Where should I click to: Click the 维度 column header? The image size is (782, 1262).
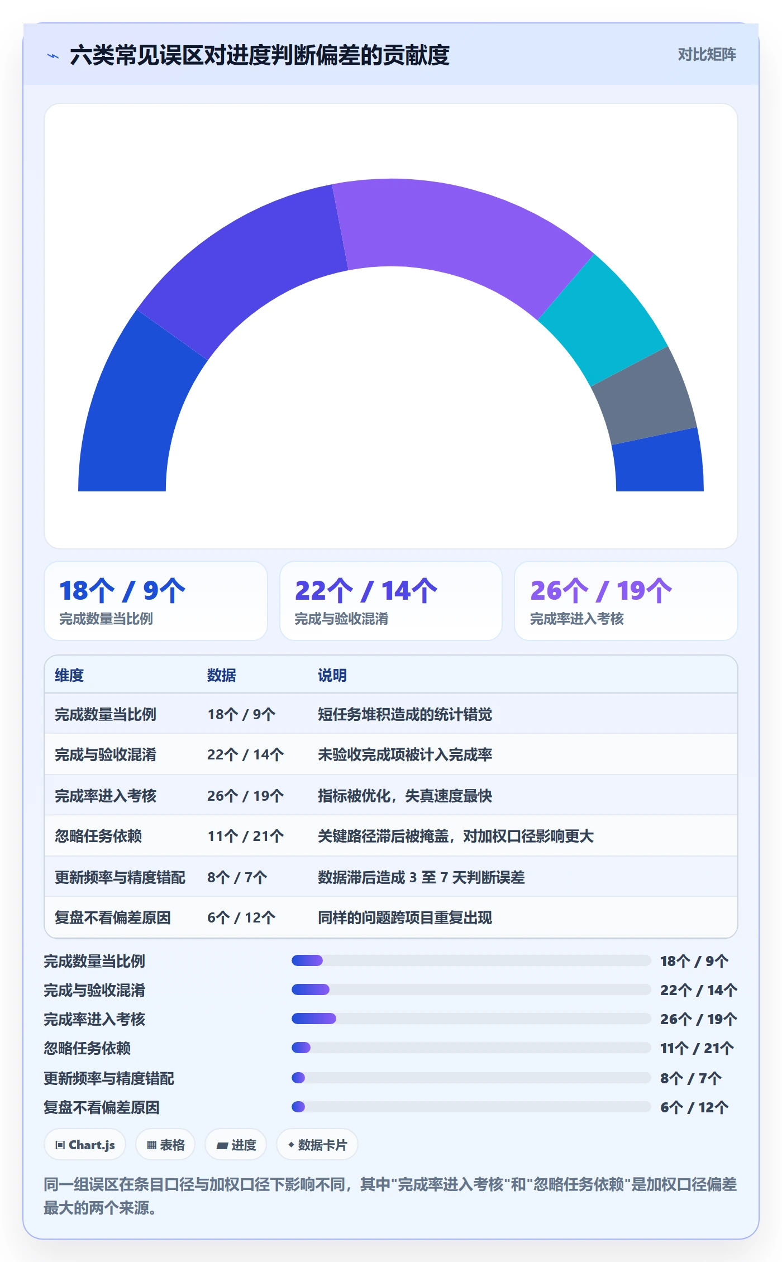point(69,675)
